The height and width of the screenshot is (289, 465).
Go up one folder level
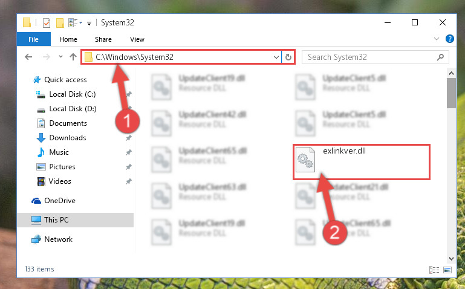tap(73, 57)
